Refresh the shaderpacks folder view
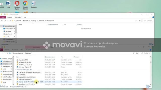Screen dimensions: 161x90 click(x=140, y=21)
